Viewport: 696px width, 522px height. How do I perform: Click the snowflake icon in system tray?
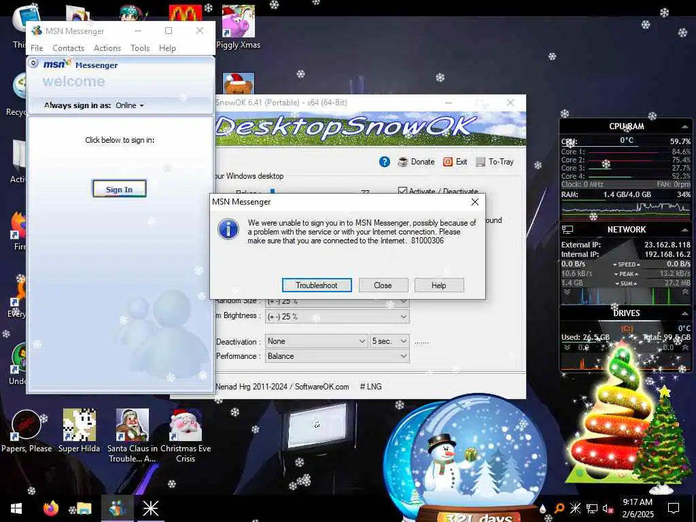(575, 508)
